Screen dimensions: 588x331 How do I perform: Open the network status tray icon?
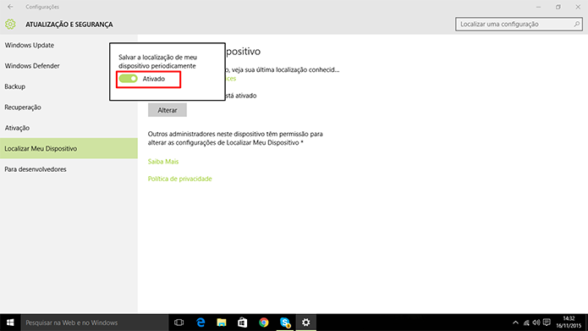click(x=526, y=323)
